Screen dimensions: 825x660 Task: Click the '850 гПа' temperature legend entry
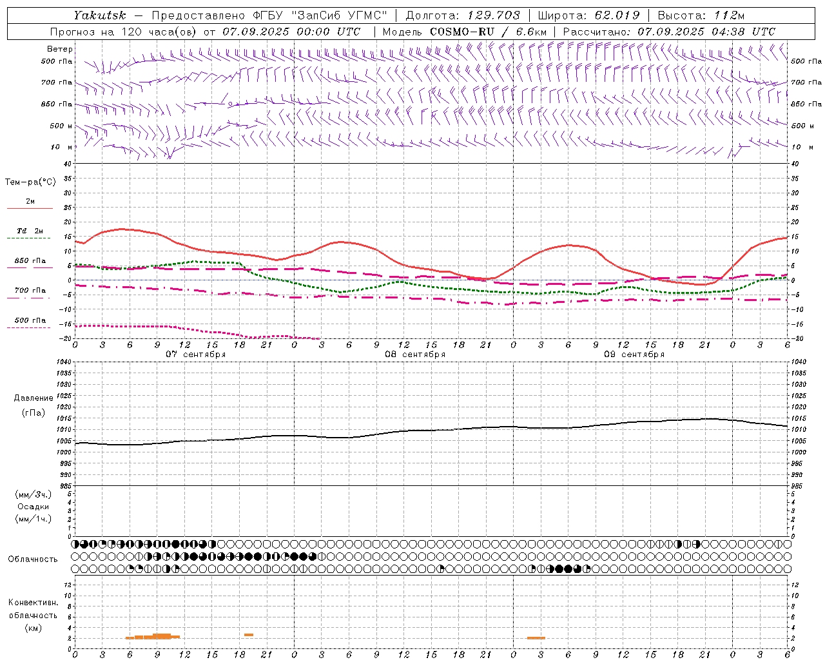point(30,261)
